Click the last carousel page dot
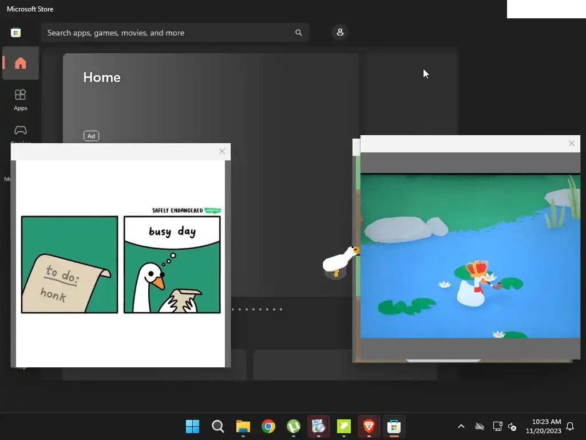The width and height of the screenshot is (586, 440). click(281, 309)
